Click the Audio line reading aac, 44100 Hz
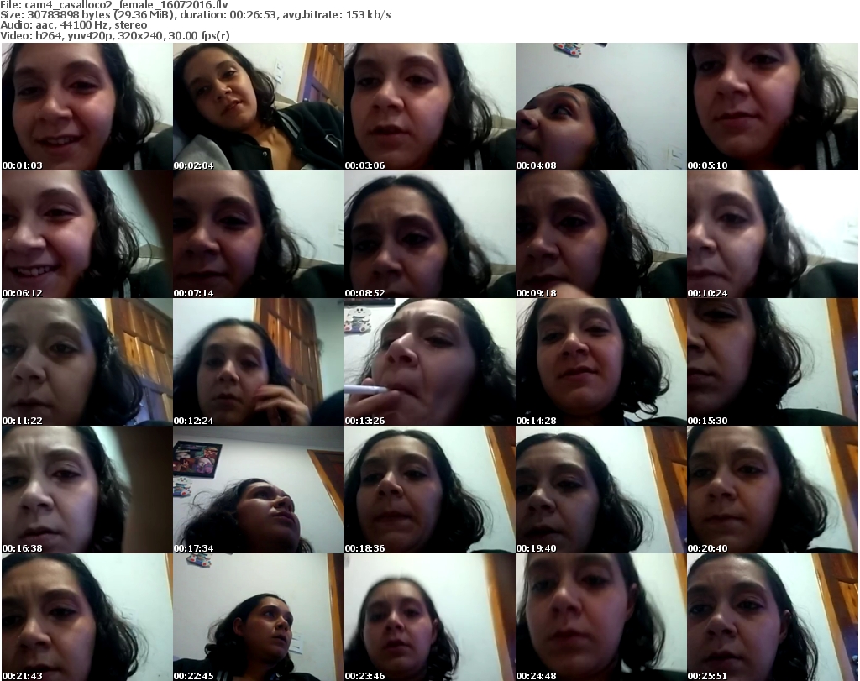Image resolution: width=860 pixels, height=681 pixels. pos(74,25)
